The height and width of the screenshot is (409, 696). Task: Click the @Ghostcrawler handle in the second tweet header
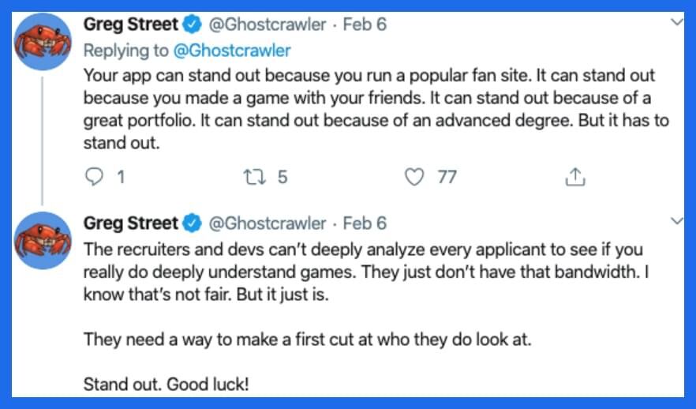point(267,223)
